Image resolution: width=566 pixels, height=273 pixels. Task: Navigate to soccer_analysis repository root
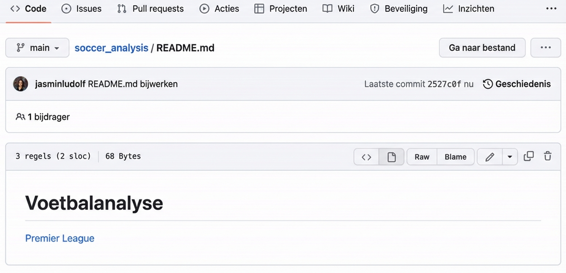point(111,48)
